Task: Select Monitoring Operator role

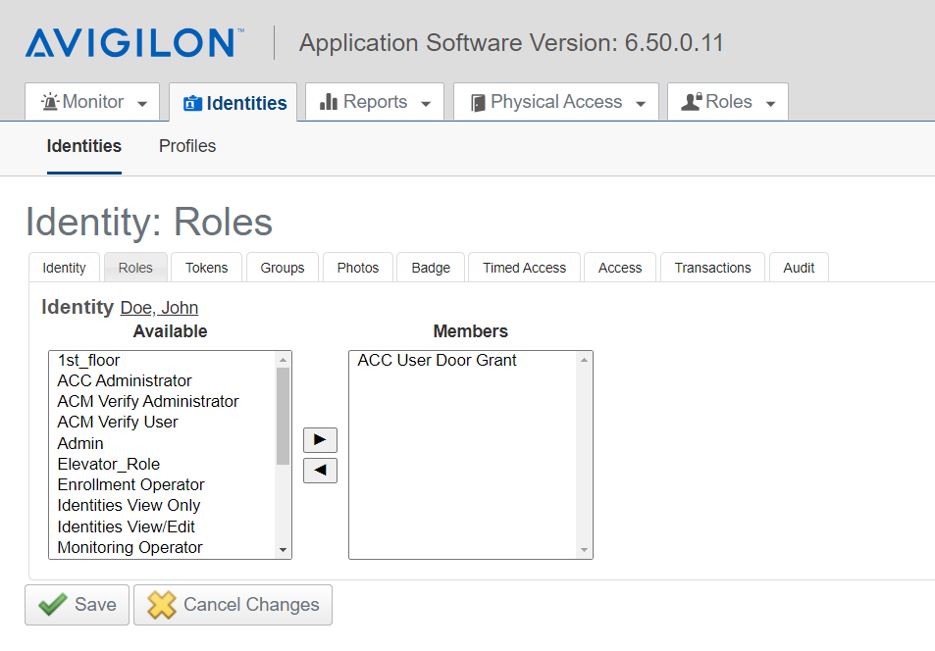Action: [162, 547]
